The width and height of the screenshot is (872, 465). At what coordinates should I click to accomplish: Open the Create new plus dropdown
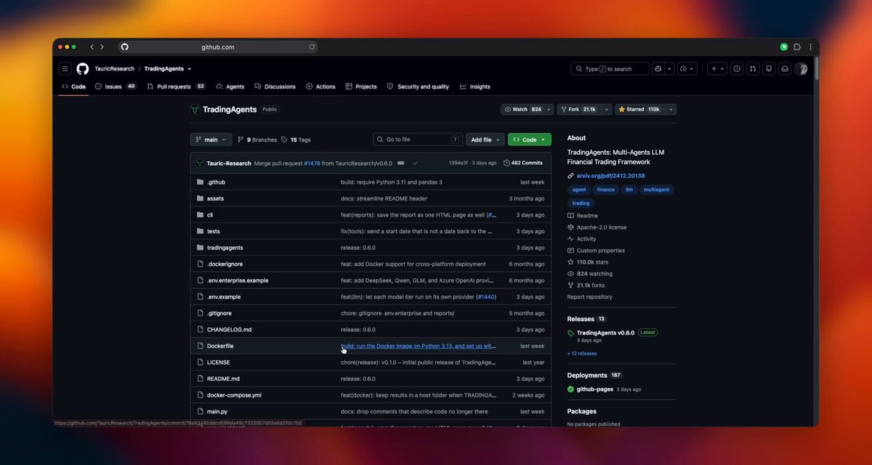717,69
